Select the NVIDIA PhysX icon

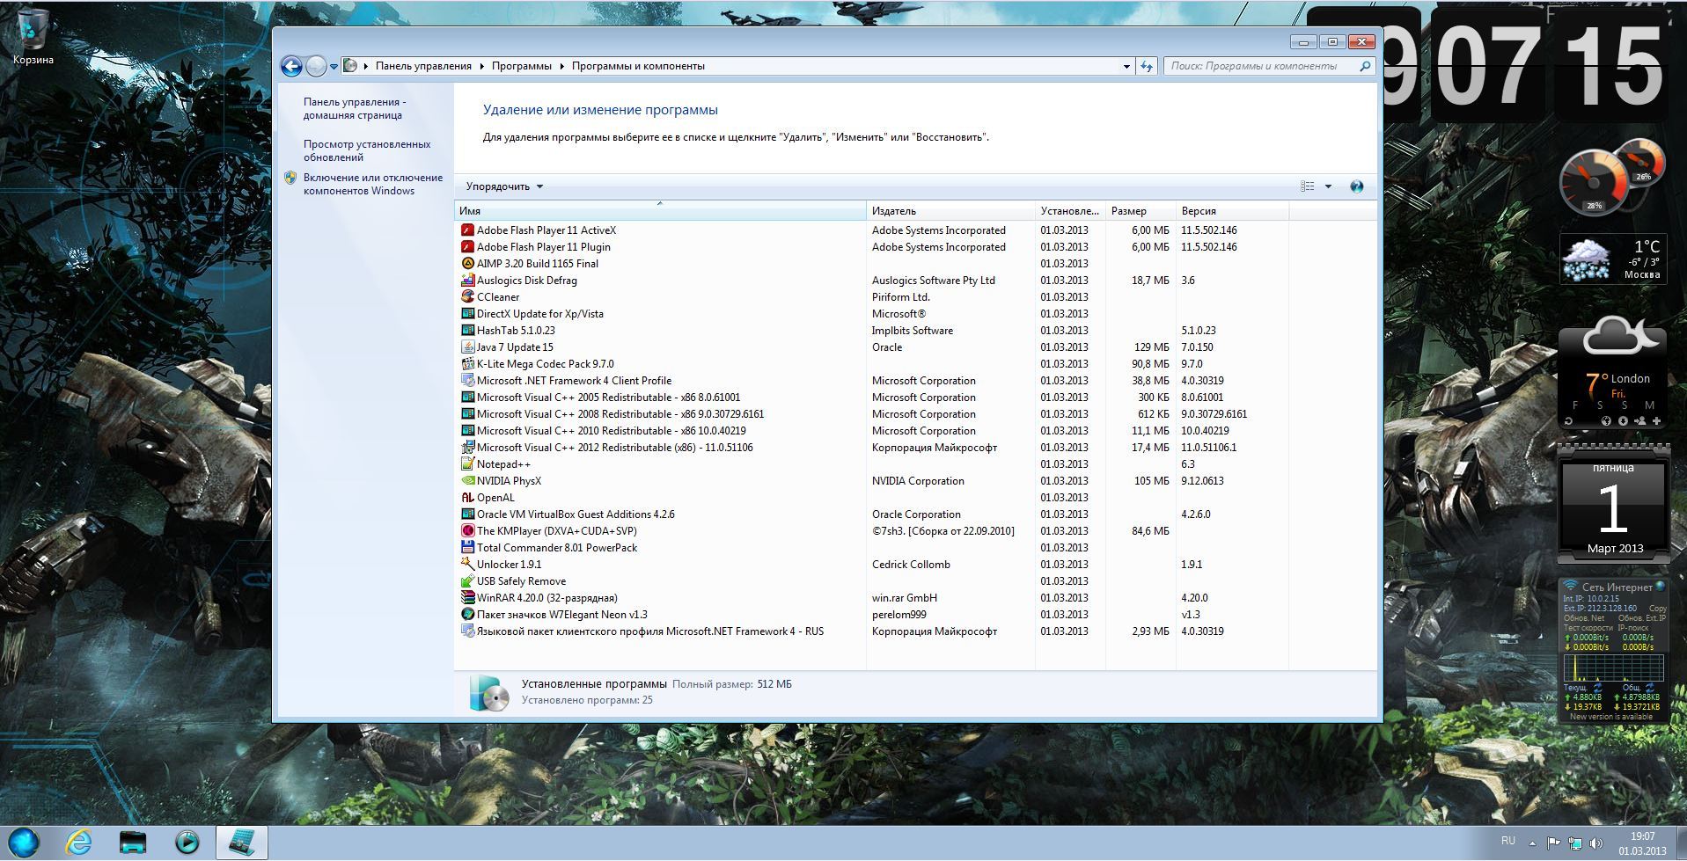(468, 481)
